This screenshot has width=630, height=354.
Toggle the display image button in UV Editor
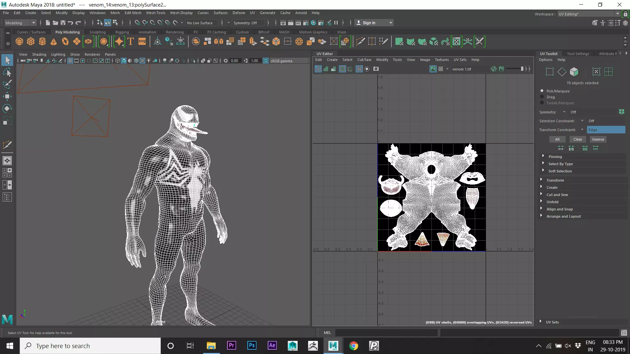433,69
